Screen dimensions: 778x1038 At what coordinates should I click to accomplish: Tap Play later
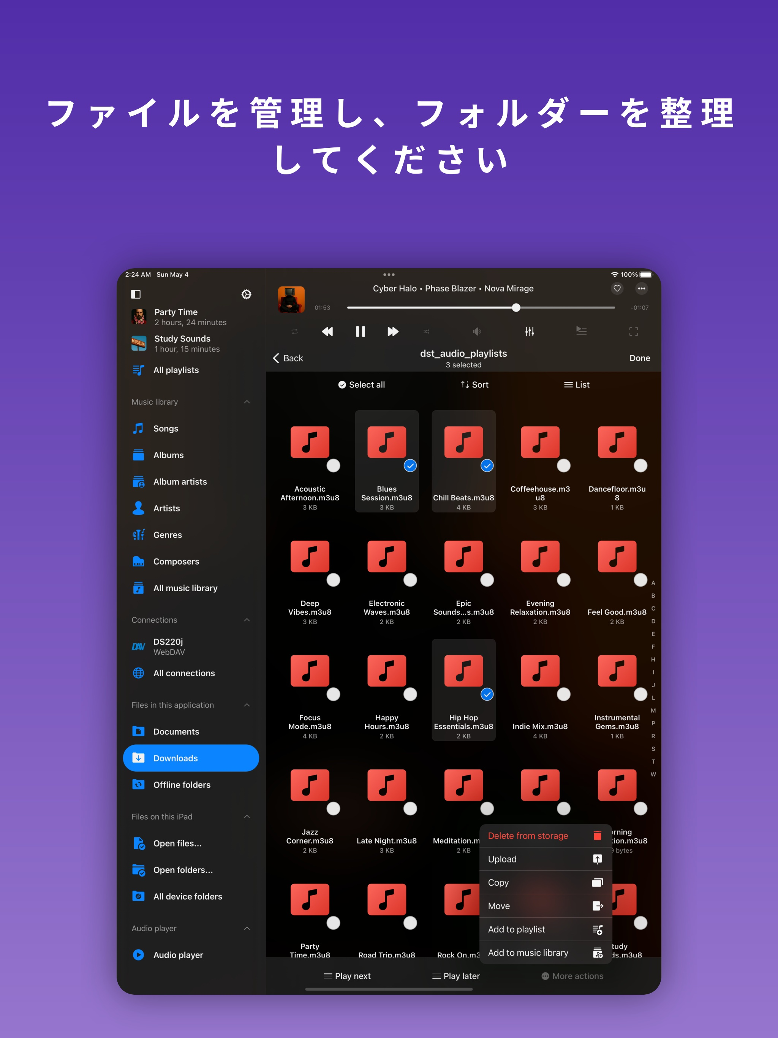456,976
